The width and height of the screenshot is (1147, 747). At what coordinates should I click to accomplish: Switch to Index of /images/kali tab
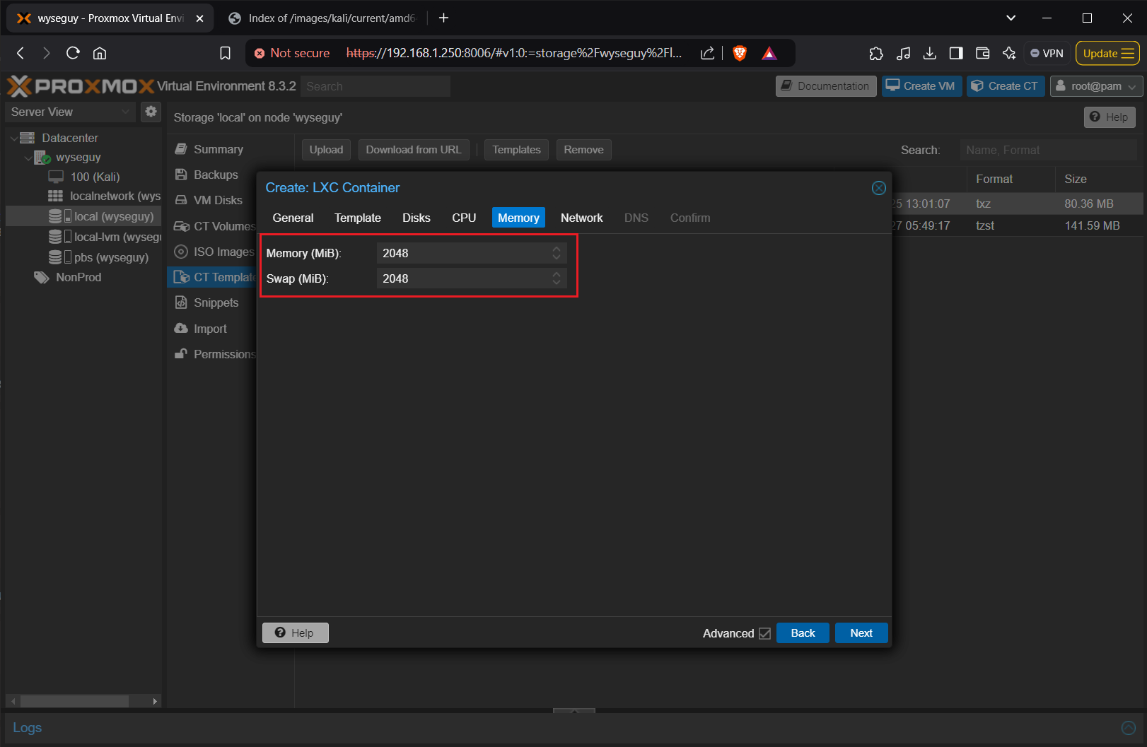pyautogui.click(x=322, y=18)
